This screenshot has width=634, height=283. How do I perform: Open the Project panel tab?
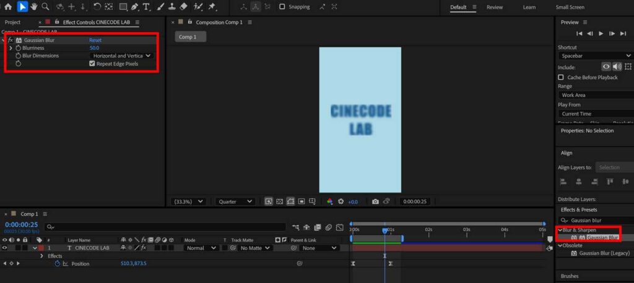(x=12, y=22)
